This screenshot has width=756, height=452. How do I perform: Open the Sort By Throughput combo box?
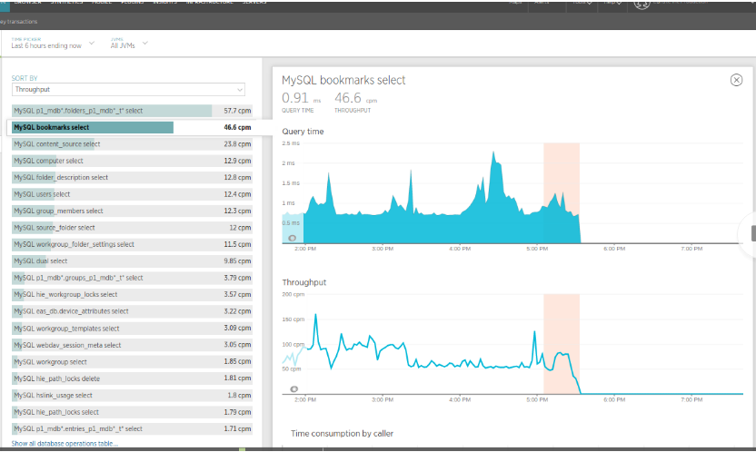click(x=128, y=90)
